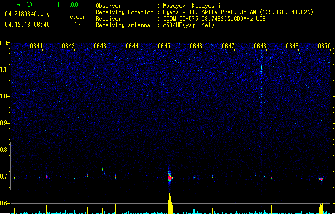Image resolution: width=336 pixels, height=214 pixels.
Task: Click the vertical noise streak at 0648
Action: (261, 95)
